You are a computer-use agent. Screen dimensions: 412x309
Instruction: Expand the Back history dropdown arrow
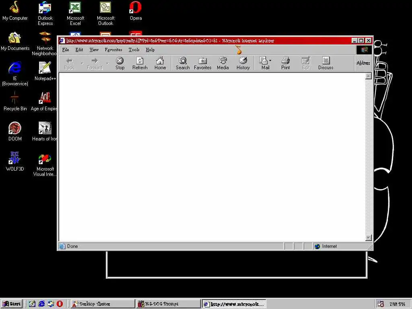pyautogui.click(x=82, y=63)
